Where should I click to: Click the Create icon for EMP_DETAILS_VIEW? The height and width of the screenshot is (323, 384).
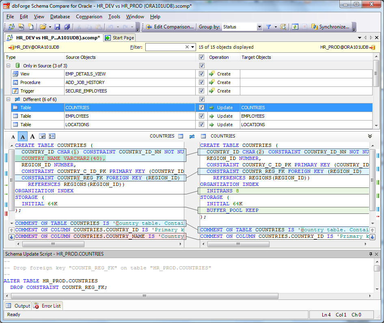click(x=212, y=73)
